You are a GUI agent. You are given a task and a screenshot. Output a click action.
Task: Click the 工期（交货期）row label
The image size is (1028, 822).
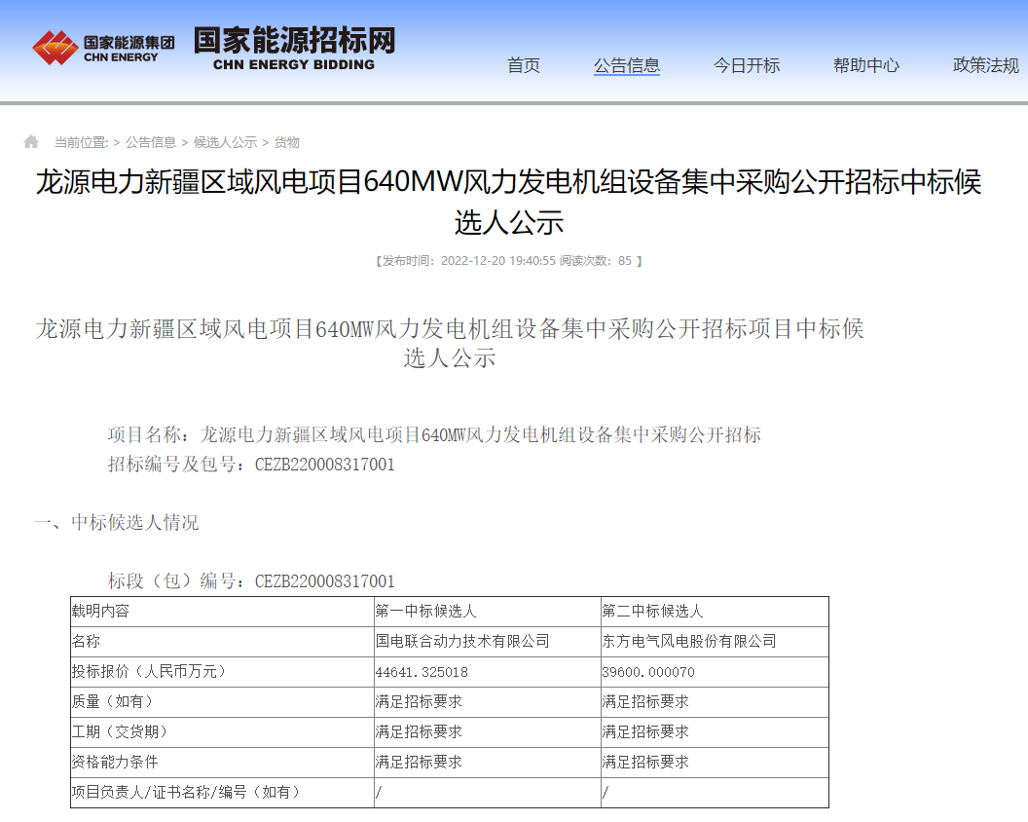pyautogui.click(x=222, y=732)
